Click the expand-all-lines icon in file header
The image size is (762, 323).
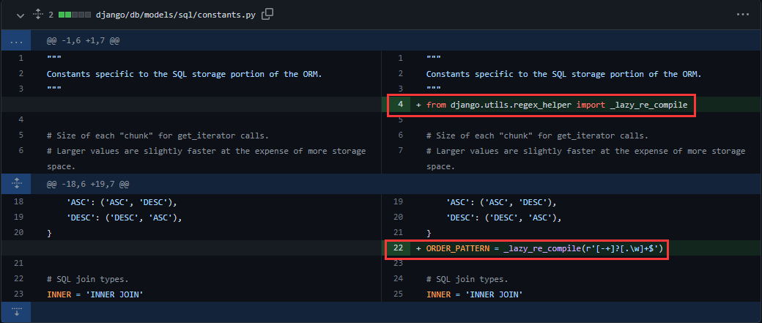[37, 14]
